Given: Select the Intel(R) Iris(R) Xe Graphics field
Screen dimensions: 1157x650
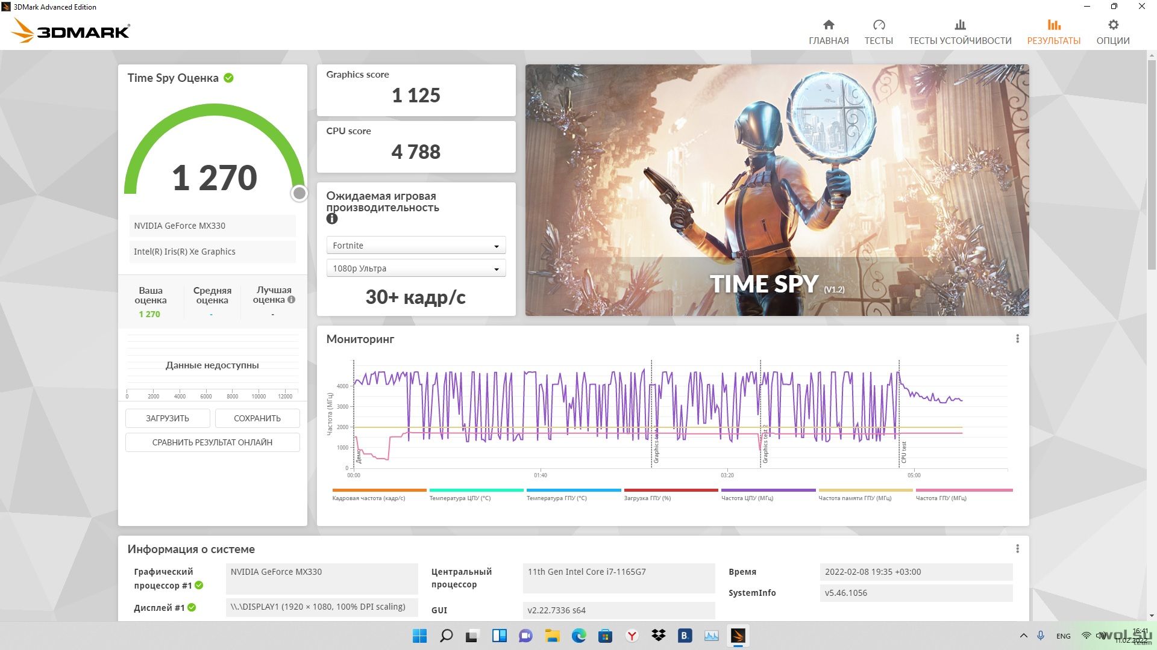Looking at the screenshot, I should (x=212, y=252).
